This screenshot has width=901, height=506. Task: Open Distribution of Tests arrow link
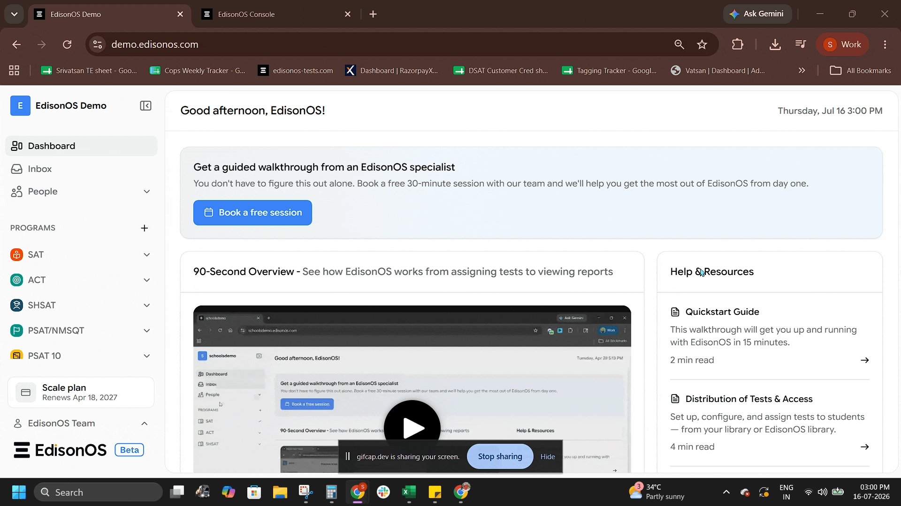pyautogui.click(x=864, y=447)
